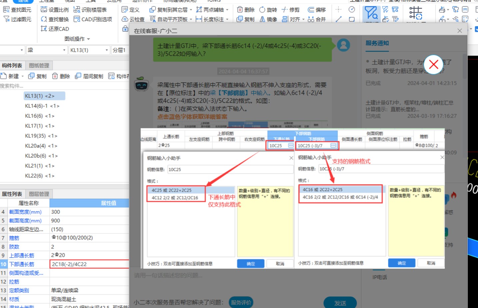
Task: Open the 设置比例 scale tool
Action: point(55,10)
